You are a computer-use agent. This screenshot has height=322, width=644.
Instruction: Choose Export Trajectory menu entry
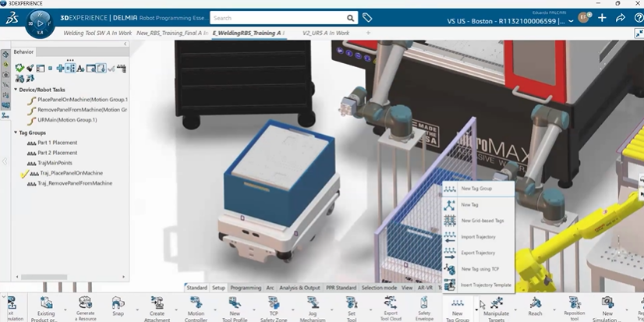(x=478, y=253)
